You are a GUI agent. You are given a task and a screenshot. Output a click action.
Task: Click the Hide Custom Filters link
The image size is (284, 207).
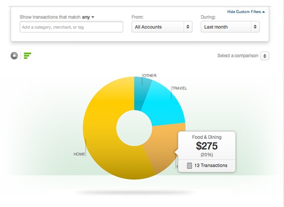pos(246,12)
